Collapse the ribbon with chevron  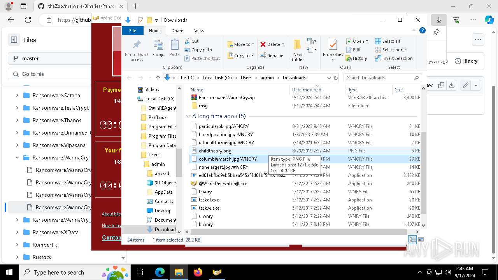[x=414, y=30]
